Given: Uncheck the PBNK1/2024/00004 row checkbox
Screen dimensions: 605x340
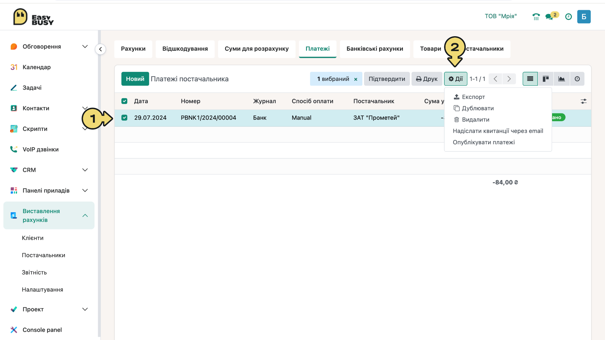Looking at the screenshot, I should pos(124,118).
